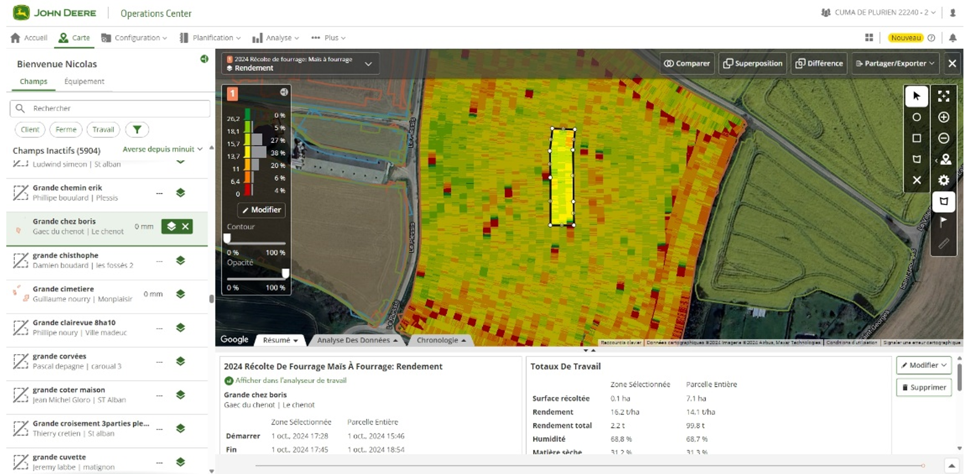Open the layer selector dropdown Rendement
The image size is (965, 474).
[300, 63]
